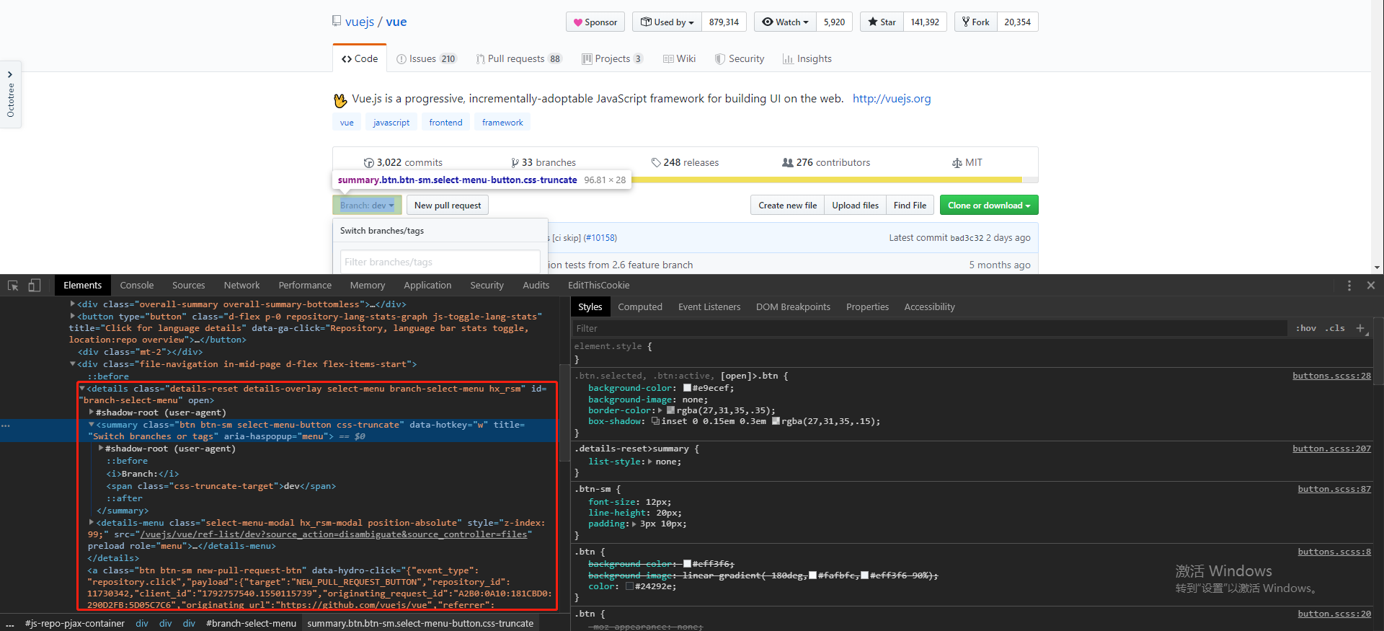This screenshot has width=1384, height=631.
Task: Open the box-shadow editor icon
Action: [655, 421]
